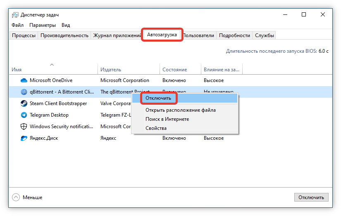Open the Параметры menu
The image size is (341, 216).
43,25
